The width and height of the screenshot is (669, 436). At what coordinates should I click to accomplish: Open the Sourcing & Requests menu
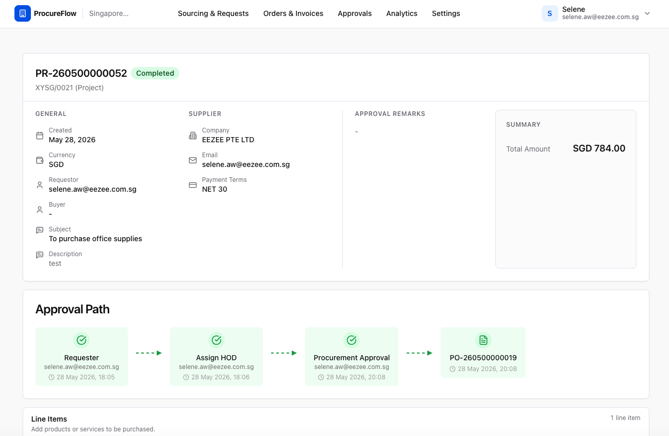(x=213, y=13)
